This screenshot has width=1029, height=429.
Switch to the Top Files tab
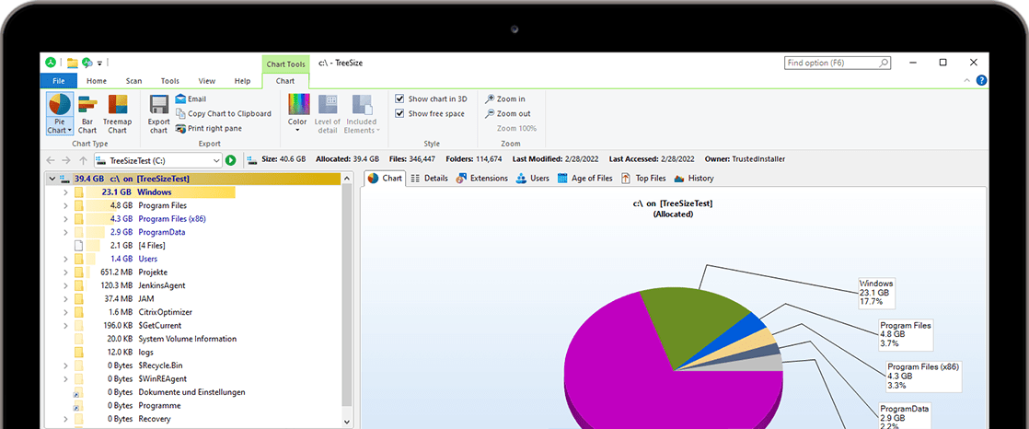643,178
